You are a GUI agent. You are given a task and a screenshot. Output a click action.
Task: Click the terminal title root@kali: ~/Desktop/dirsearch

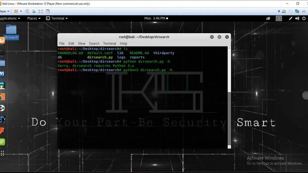coord(144,37)
